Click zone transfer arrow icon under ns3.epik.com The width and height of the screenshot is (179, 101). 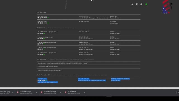40,18
